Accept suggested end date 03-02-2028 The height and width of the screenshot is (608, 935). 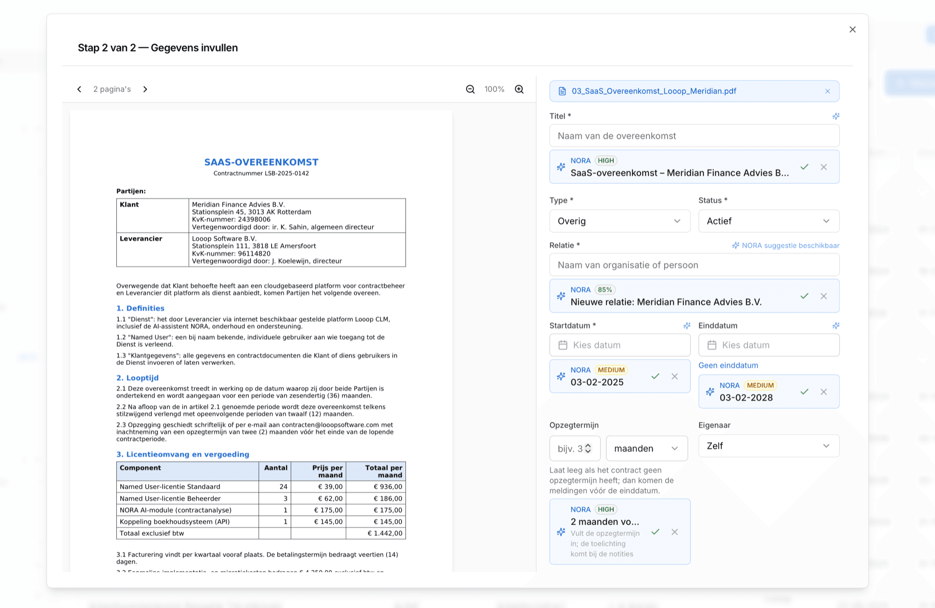click(804, 392)
